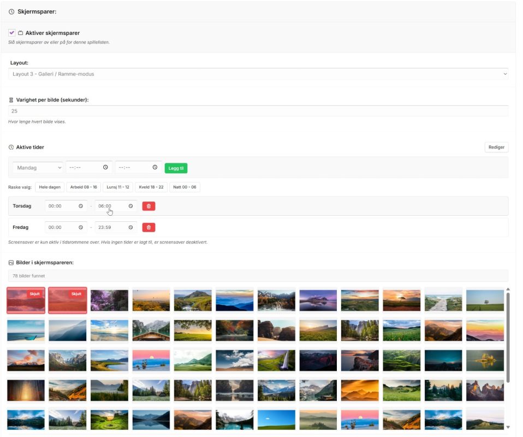Uncheck the Aktiver skjermsparer checkbox
523x437 pixels.
coord(11,33)
